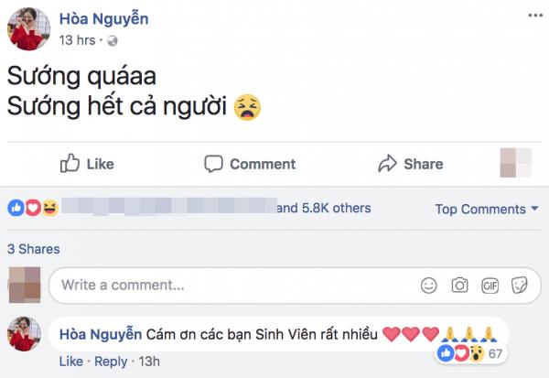This screenshot has width=549, height=378.
Task: Focus the Write a comment field
Action: tap(229, 286)
